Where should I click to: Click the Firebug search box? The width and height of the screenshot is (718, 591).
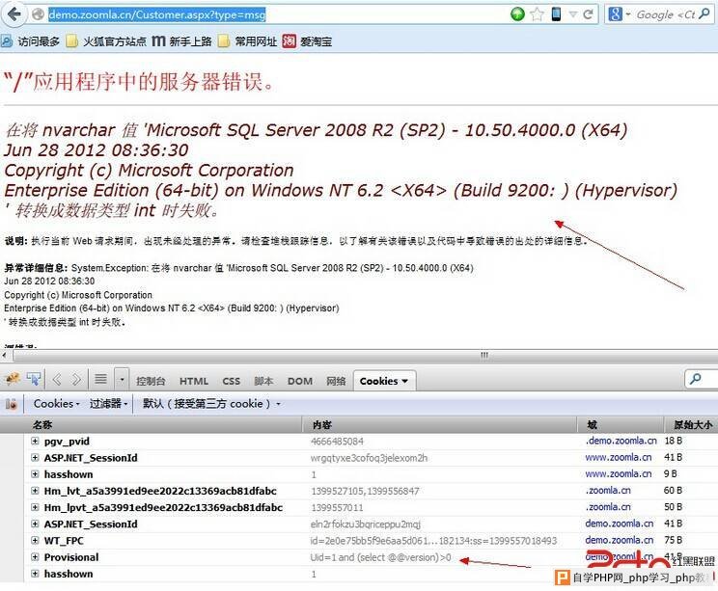tap(701, 379)
